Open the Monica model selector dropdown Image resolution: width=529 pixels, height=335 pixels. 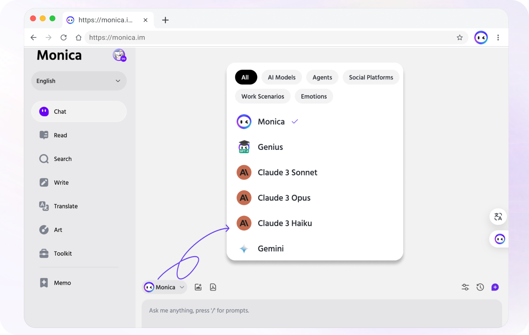165,287
